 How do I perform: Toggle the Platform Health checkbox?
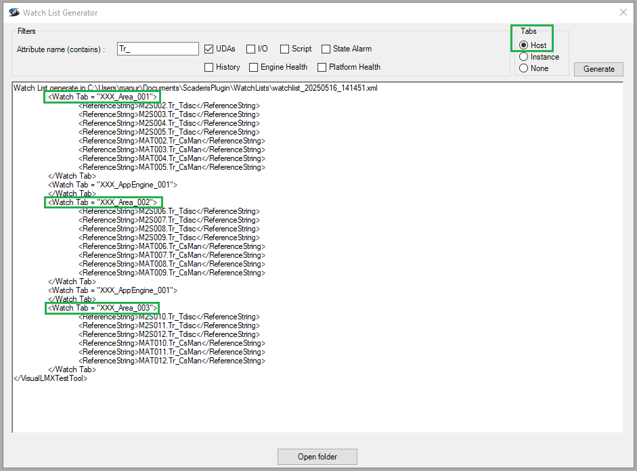click(322, 67)
